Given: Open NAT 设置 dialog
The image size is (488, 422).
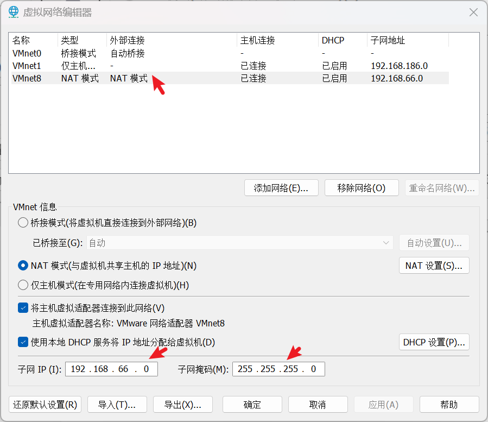Looking at the screenshot, I should point(434,265).
